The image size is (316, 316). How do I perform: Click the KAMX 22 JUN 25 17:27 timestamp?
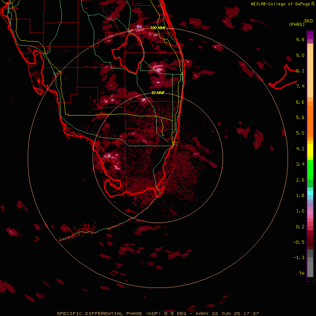227,314
